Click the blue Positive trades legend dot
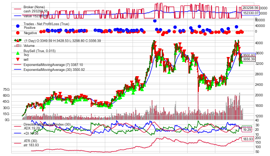The image size is (270, 156). 18,26
